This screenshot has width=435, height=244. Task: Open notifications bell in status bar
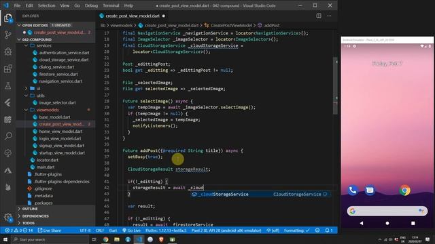[329, 230]
